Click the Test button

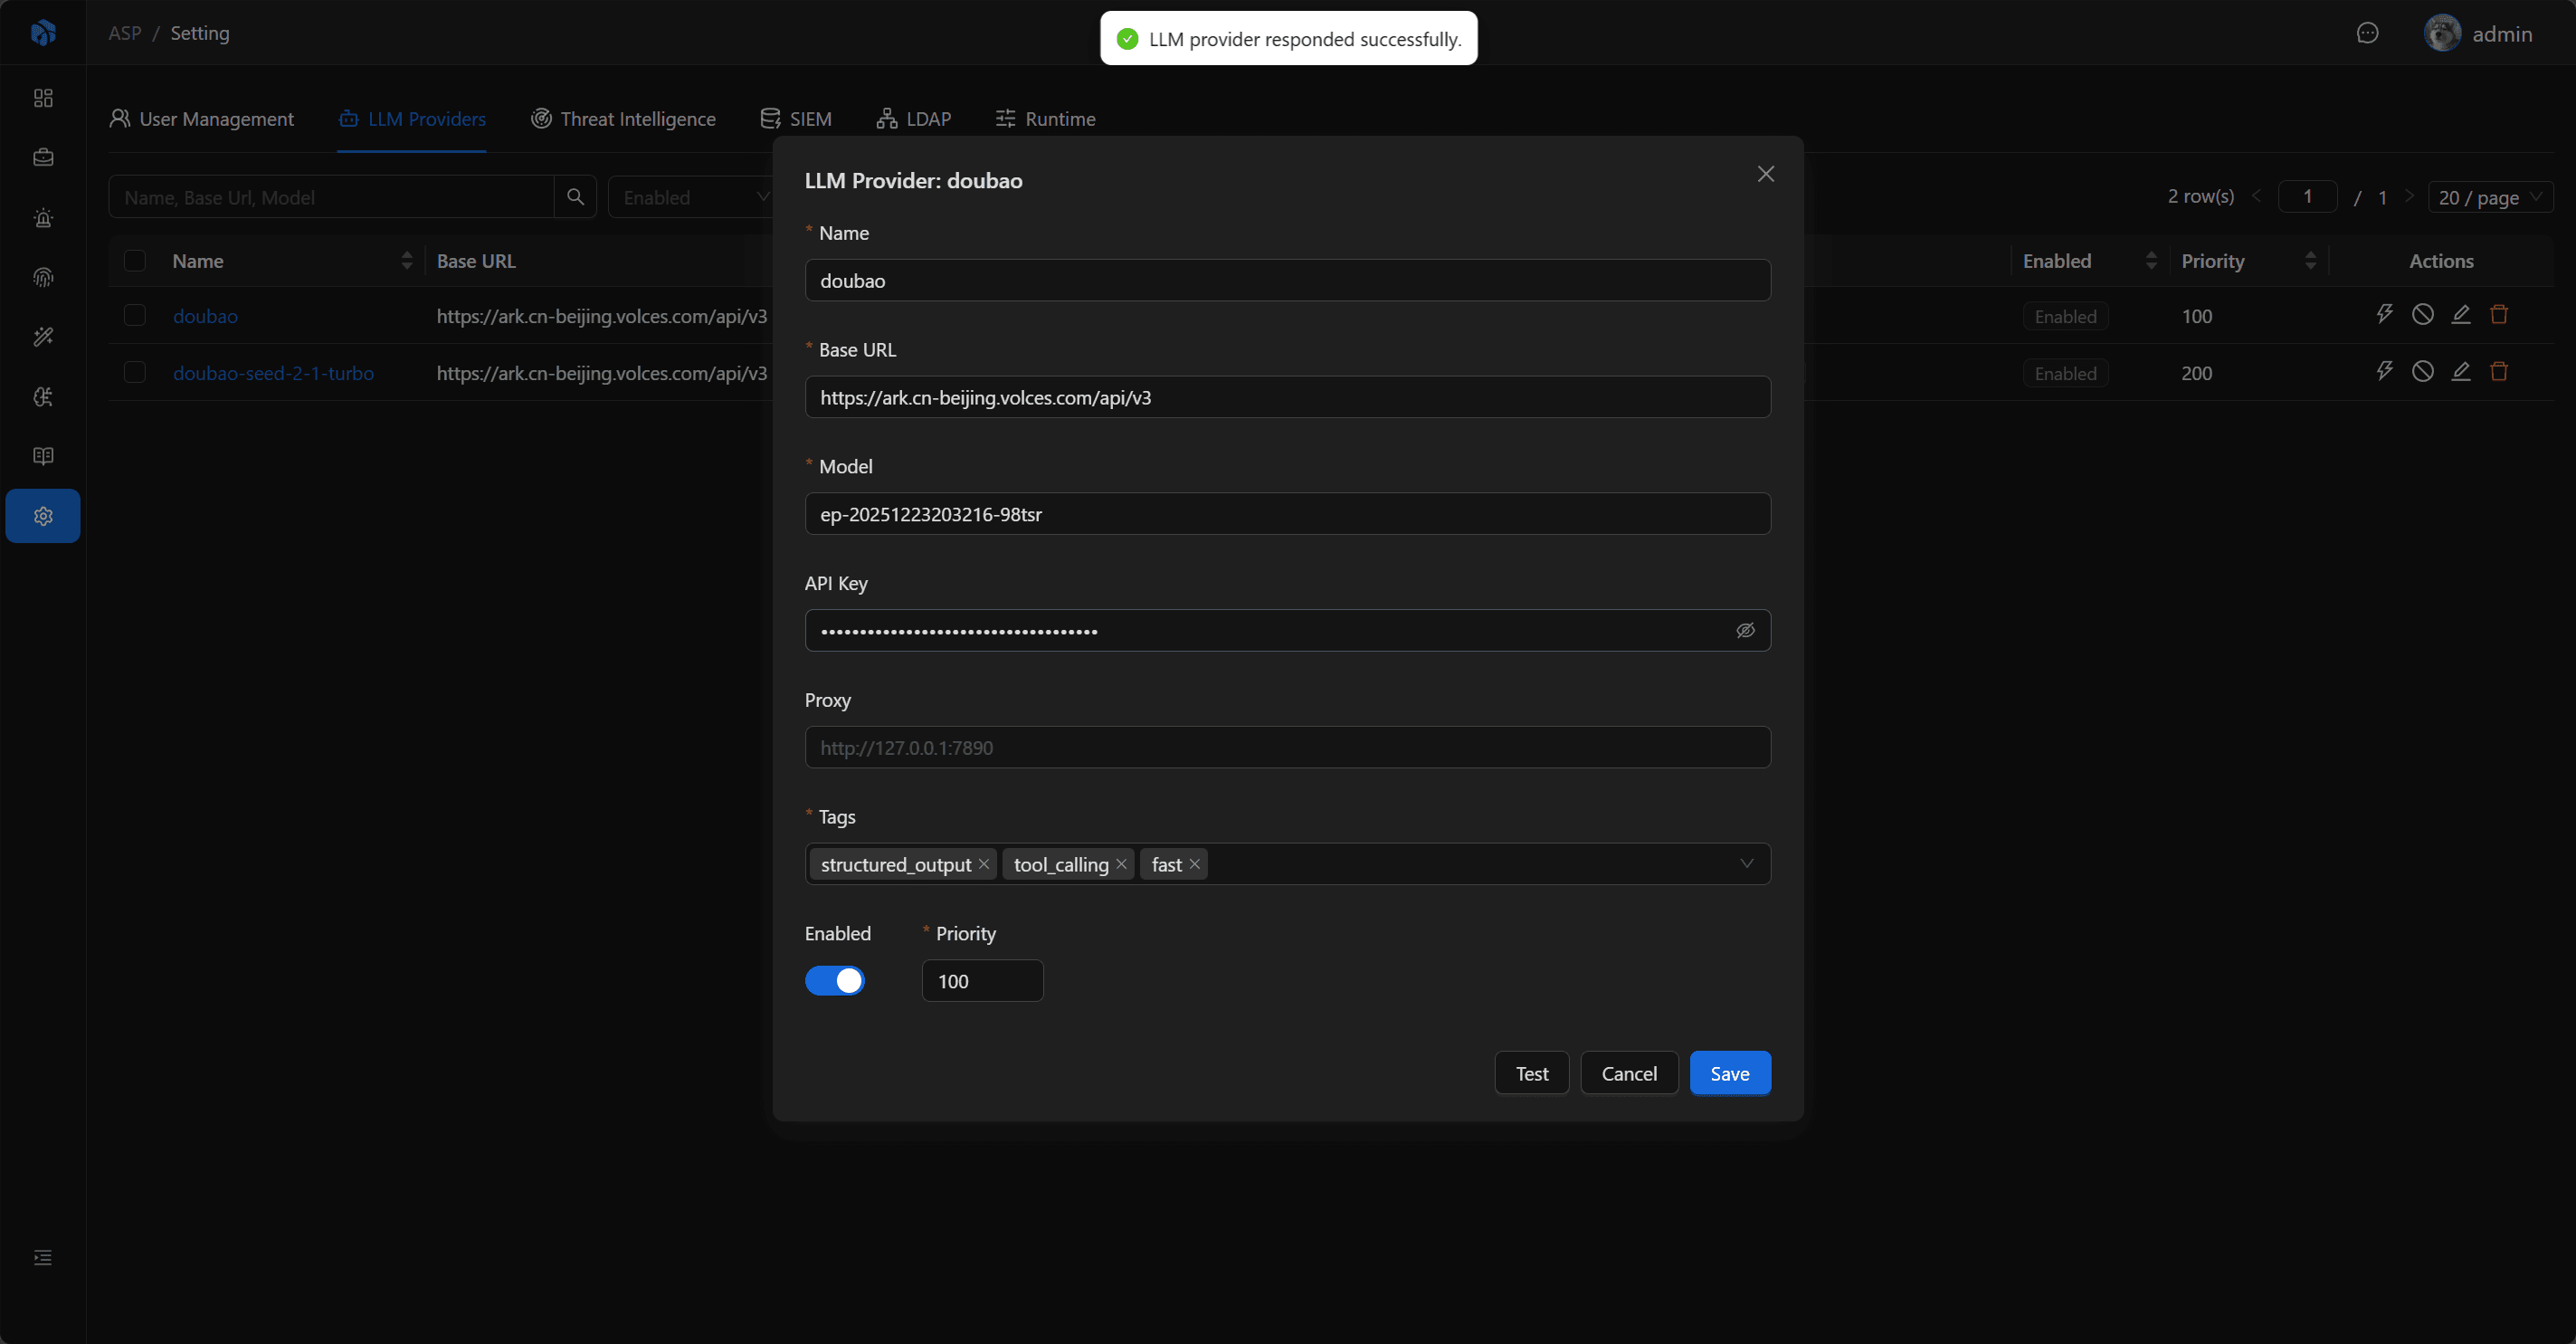point(1531,1073)
